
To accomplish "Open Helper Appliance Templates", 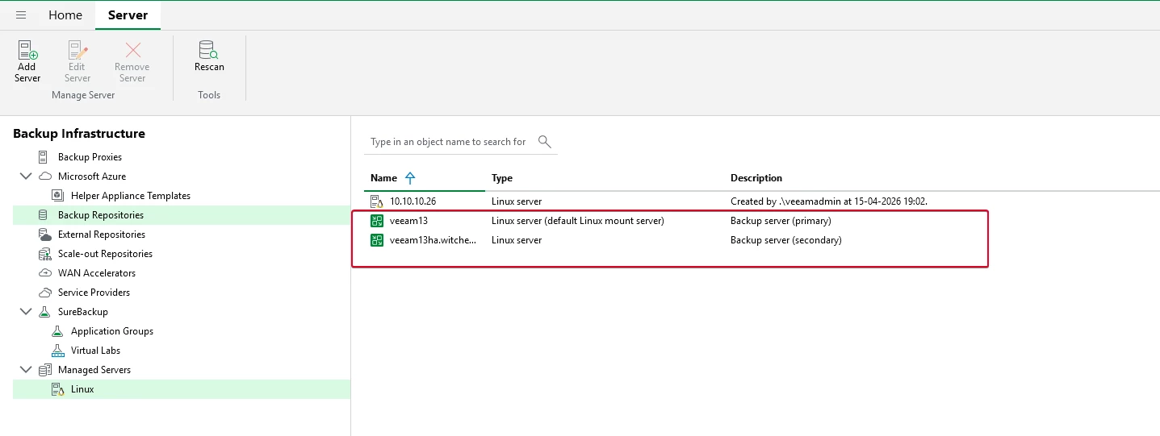I will (x=131, y=196).
